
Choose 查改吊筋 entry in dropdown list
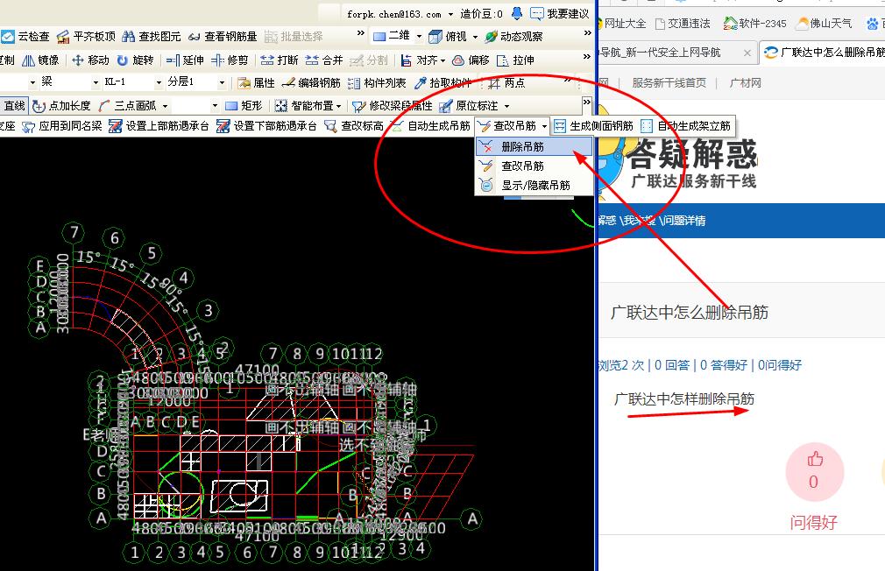[x=534, y=166]
